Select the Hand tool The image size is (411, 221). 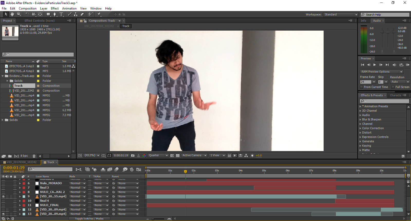tap(12, 14)
